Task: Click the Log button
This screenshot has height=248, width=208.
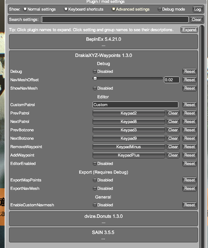Action: point(197,9)
